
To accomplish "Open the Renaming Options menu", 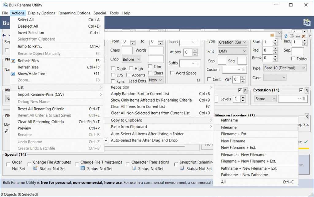I will point(74,13).
